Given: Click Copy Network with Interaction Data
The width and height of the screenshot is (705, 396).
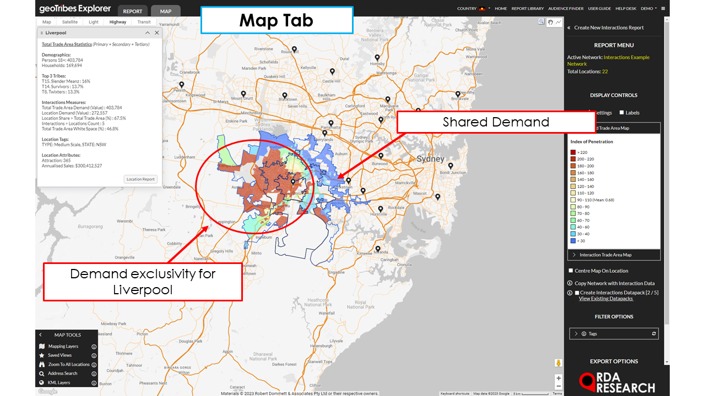Looking at the screenshot, I should click(x=615, y=283).
